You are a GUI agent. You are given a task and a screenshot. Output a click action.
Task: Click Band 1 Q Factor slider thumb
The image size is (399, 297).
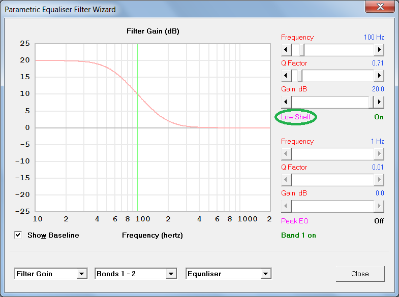coord(300,76)
